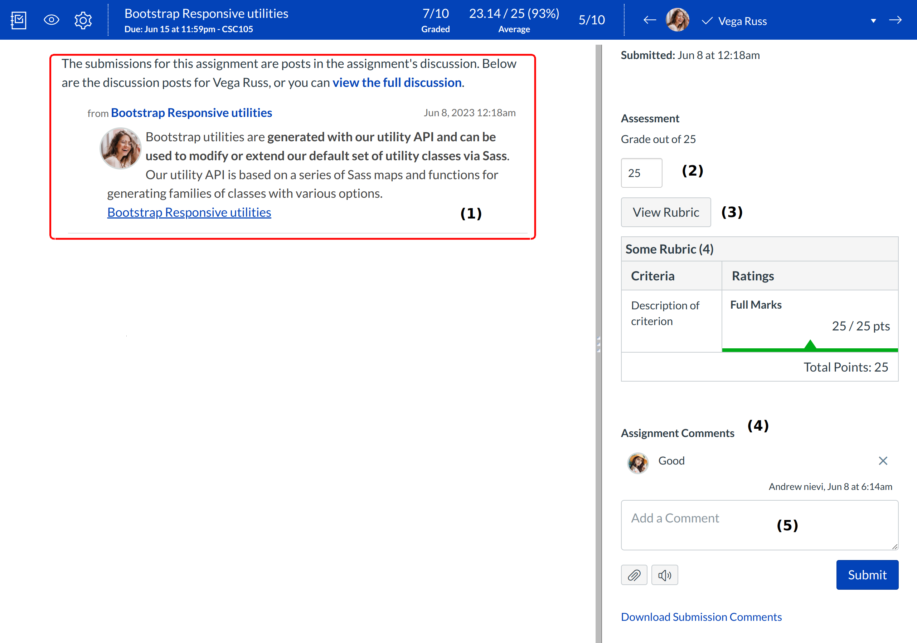Click the grade input field
The height and width of the screenshot is (643, 917).
tap(641, 173)
